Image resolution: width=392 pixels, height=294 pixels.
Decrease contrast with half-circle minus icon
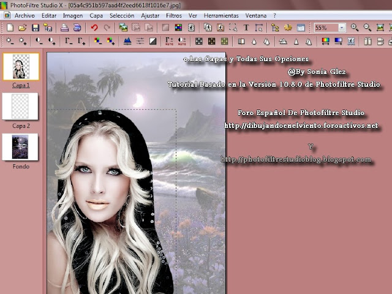coord(39,41)
